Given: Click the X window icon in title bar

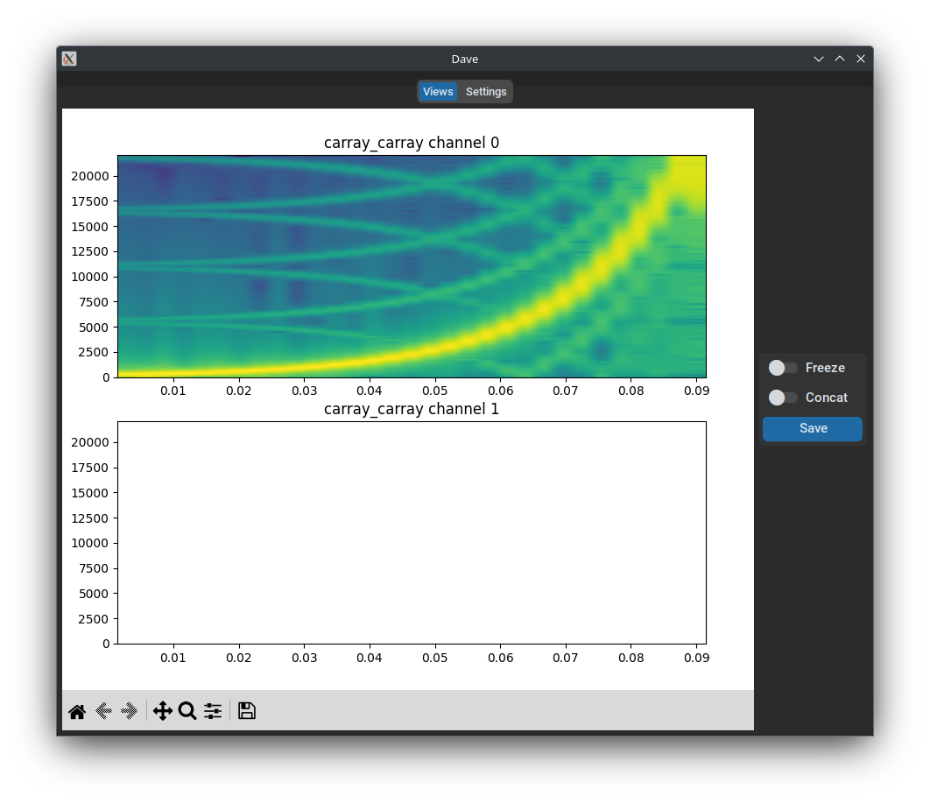Looking at the screenshot, I should 69,59.
